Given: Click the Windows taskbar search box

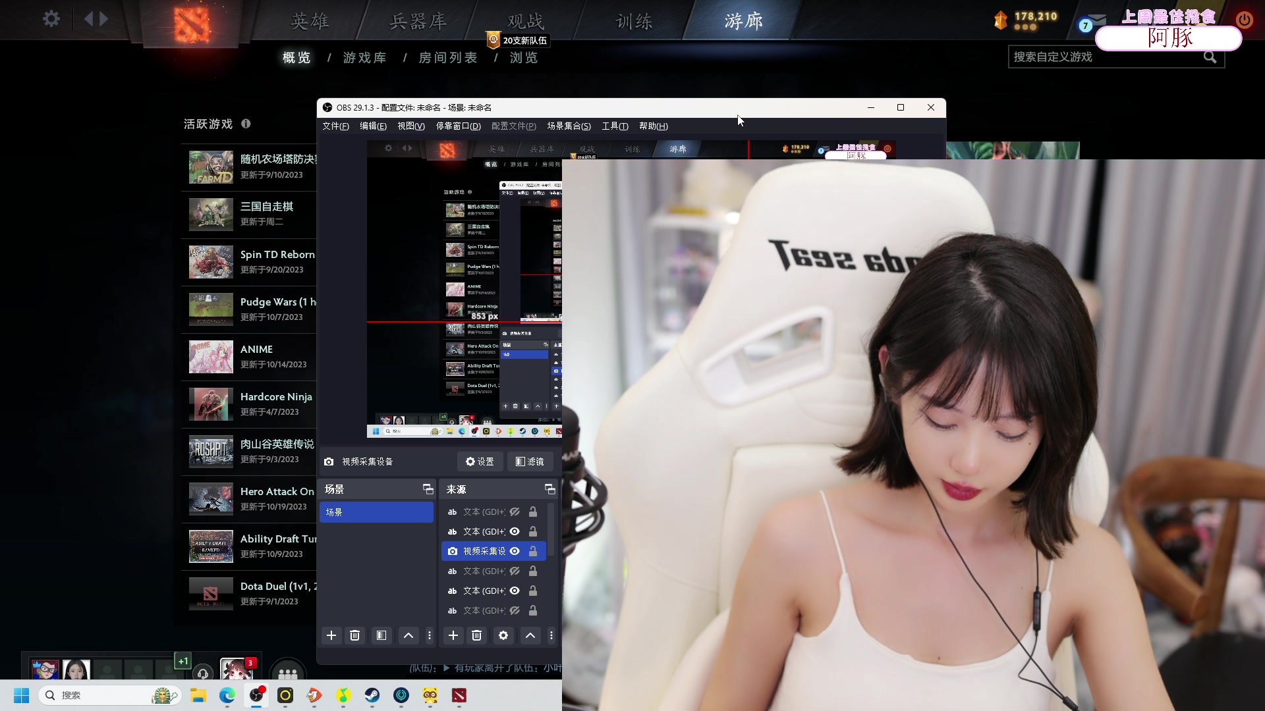Looking at the screenshot, I should [x=110, y=695].
